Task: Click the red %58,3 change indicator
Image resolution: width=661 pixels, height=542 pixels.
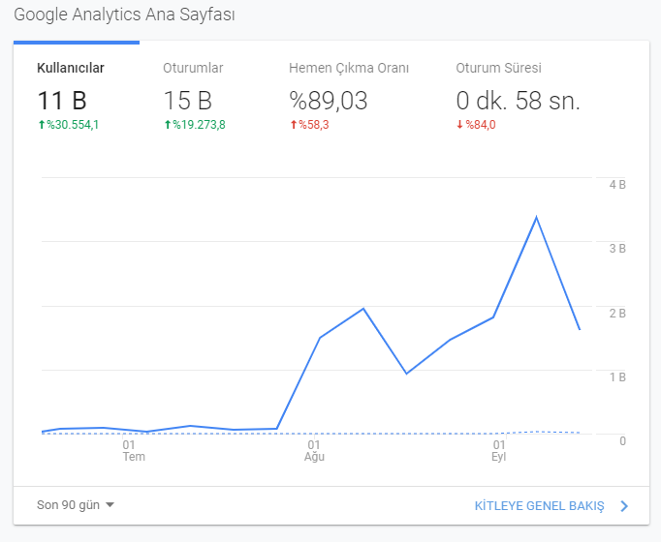Action: tap(309, 125)
